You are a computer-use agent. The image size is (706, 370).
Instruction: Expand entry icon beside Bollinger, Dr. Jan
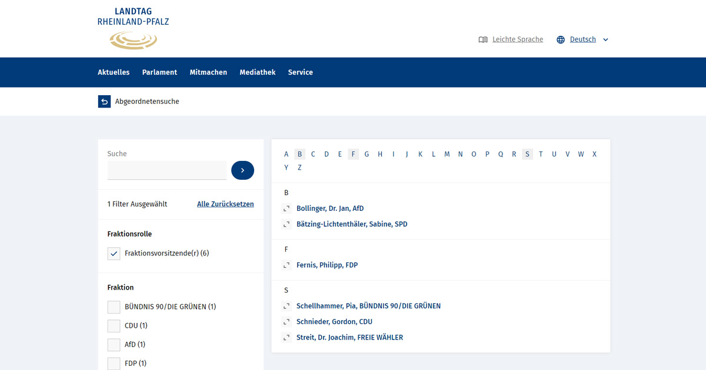287,208
